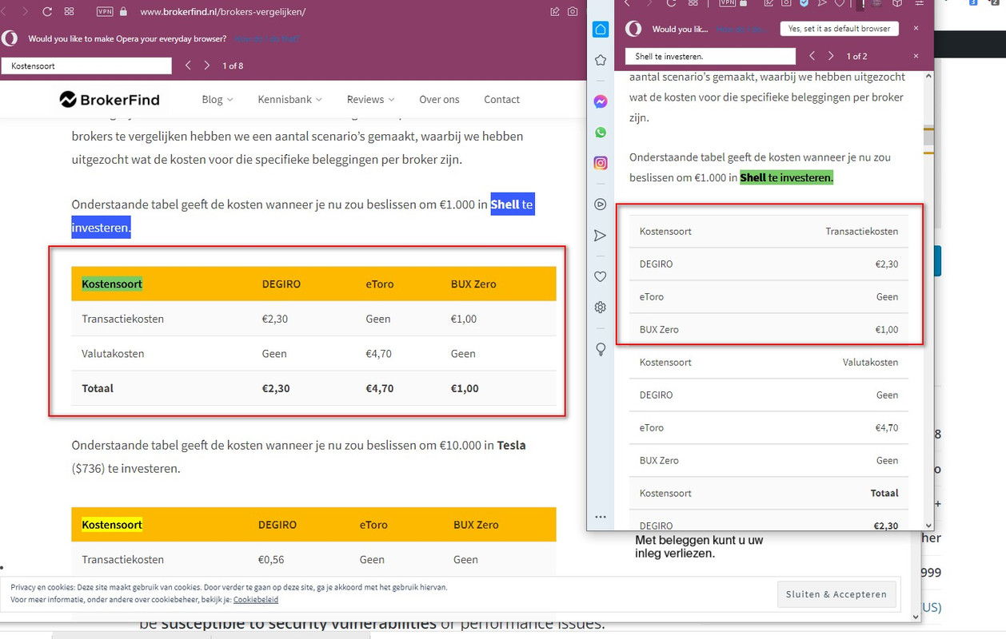Jump to previous match of Kostensoort
This screenshot has width=1006, height=639.
[x=188, y=65]
